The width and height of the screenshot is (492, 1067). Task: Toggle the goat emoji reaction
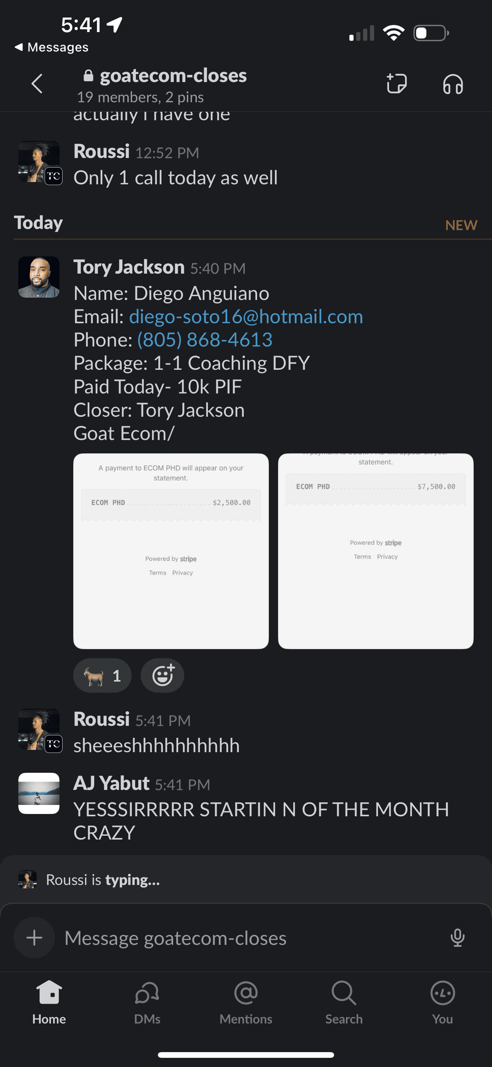tap(102, 675)
